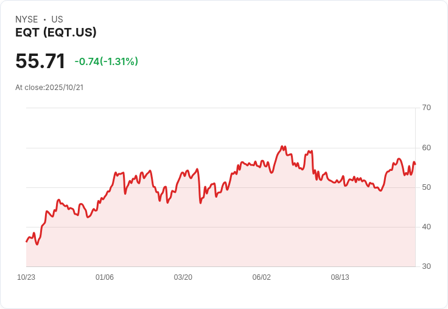Select the 55.71 current price
This screenshot has width=448, height=309.
pyautogui.click(x=40, y=61)
